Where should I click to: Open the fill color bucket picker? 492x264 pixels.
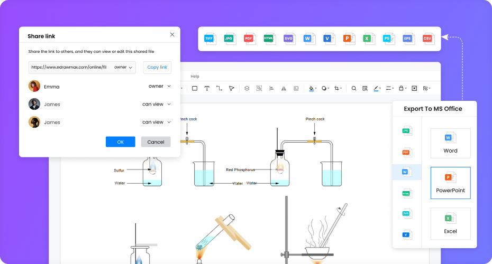[312, 88]
